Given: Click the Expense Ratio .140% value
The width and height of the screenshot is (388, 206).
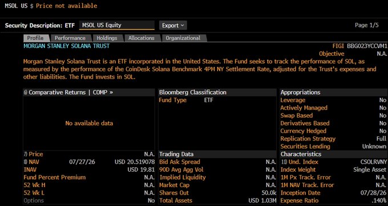Looking at the screenshot, I should tap(378, 200).
